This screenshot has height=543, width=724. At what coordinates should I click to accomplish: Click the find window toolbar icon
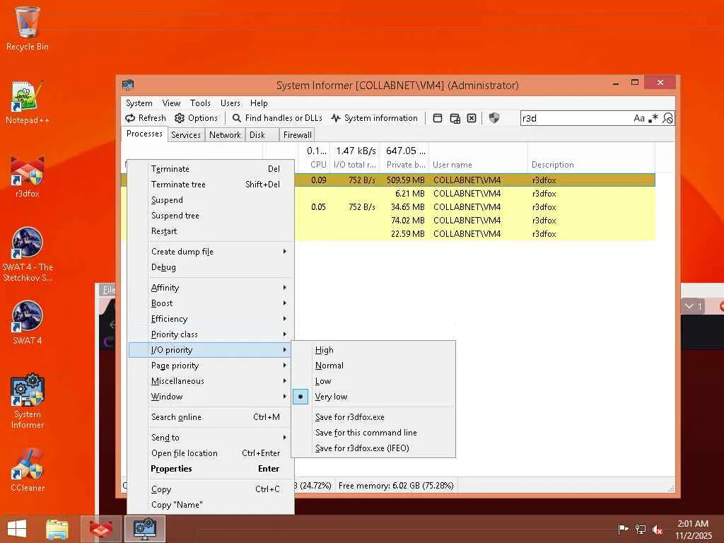point(438,118)
